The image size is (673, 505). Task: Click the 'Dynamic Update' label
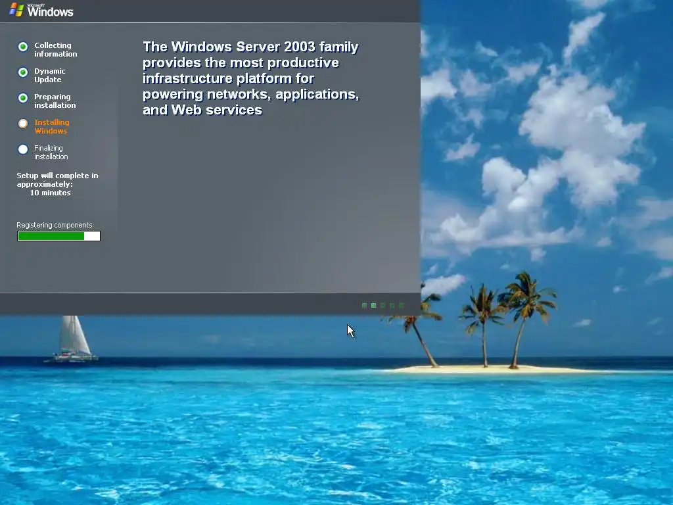point(50,75)
